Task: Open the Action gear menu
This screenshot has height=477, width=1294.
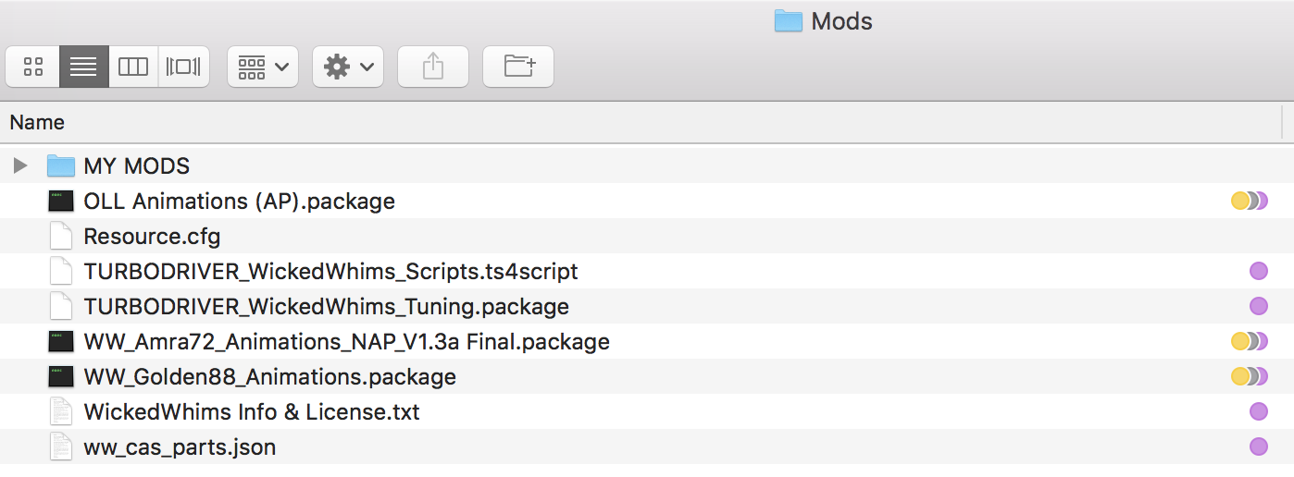Action: tap(348, 67)
